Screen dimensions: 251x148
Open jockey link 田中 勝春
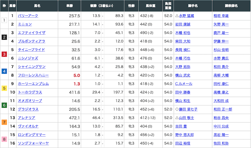183,92
